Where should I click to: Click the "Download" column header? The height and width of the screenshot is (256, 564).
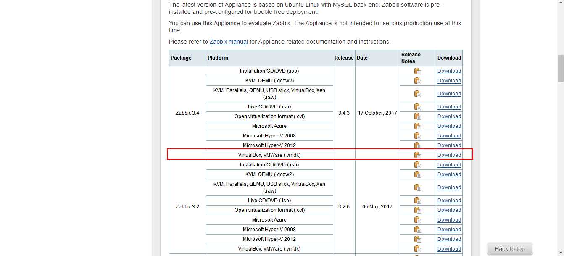pos(449,58)
